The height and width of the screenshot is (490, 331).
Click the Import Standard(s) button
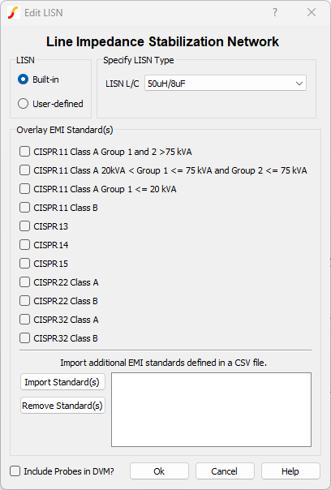point(62,382)
